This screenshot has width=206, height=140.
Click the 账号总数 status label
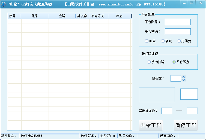pos(127,136)
